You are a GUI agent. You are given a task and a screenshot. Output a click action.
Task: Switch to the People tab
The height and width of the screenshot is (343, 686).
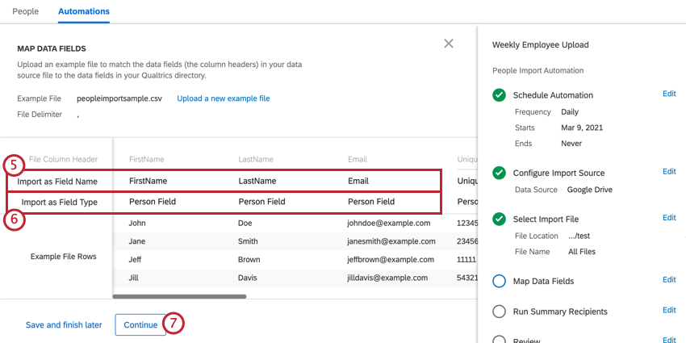click(25, 11)
